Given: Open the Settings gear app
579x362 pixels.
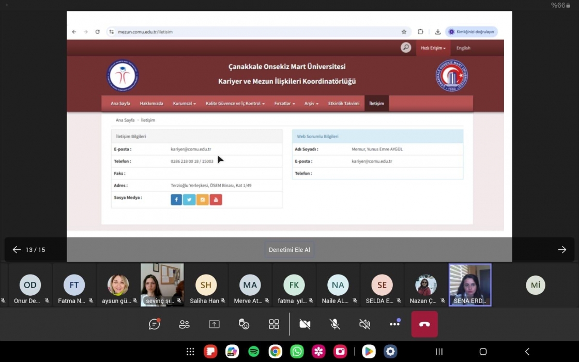Looking at the screenshot, I should (390, 351).
